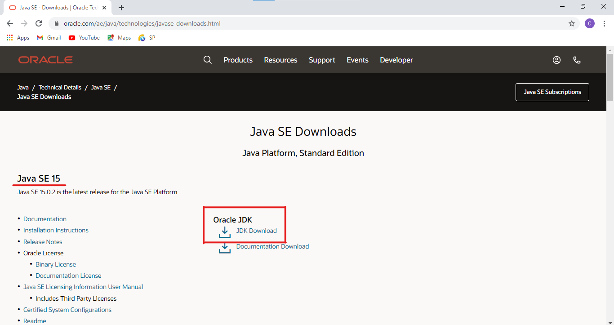Reload the current page
This screenshot has height=325, width=614.
coord(38,23)
